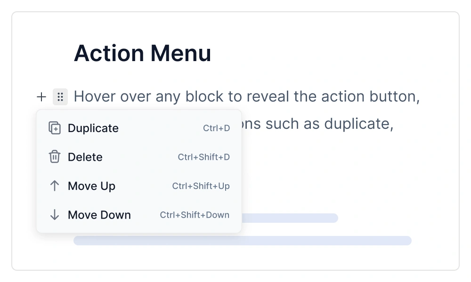Click the downward arrow Move Down icon

pos(55,215)
